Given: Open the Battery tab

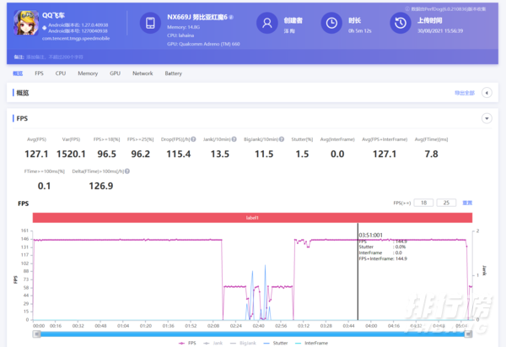Looking at the screenshot, I should (173, 73).
